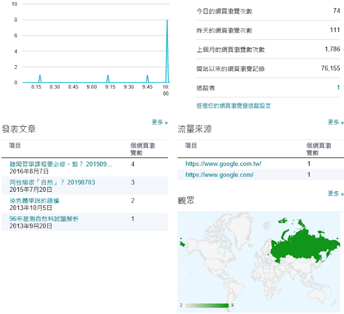
Task: Click the date 2015年7月20日
Action: (x=31, y=190)
